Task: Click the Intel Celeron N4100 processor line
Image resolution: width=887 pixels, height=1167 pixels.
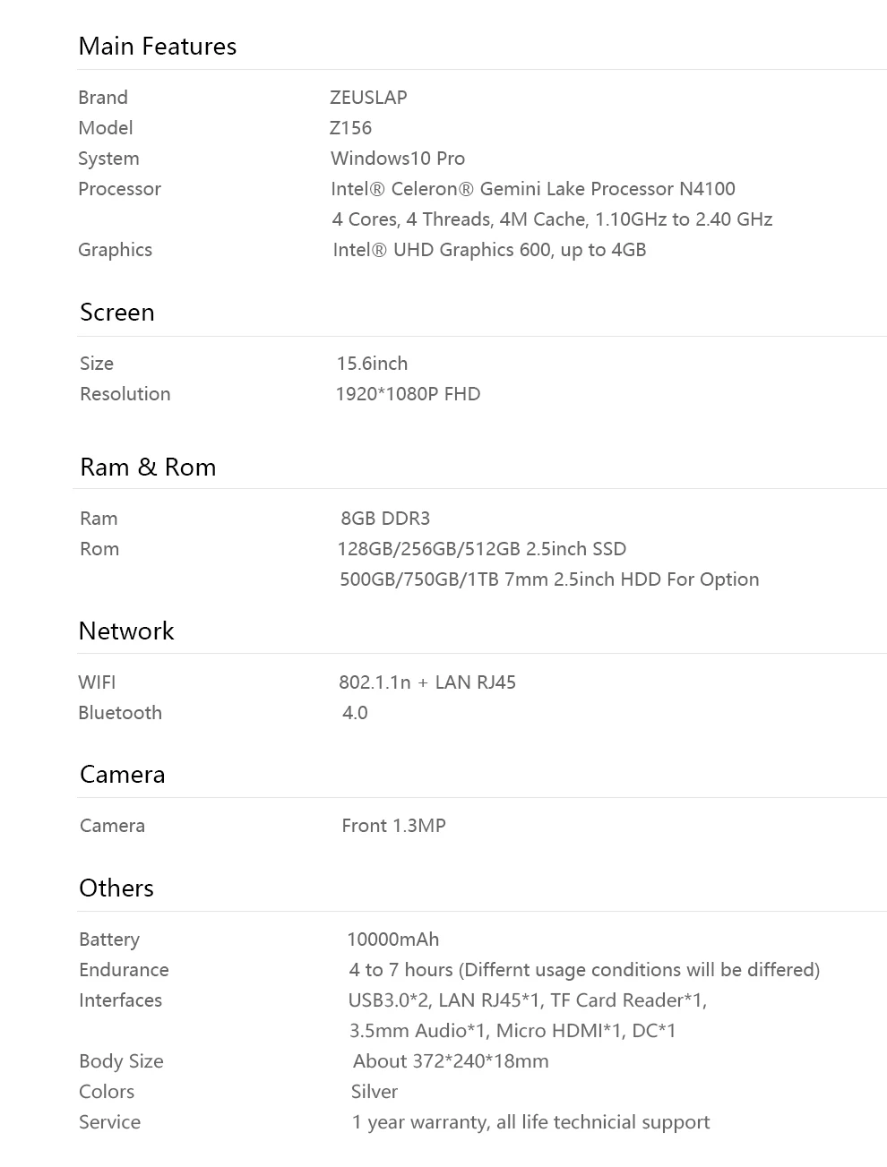Action: (533, 189)
